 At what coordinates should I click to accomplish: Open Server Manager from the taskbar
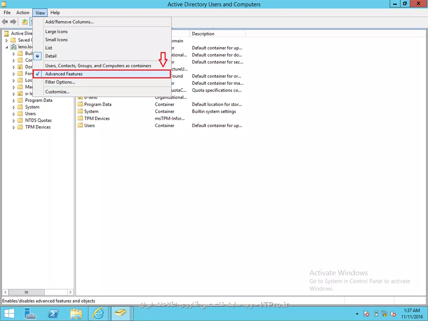30,313
